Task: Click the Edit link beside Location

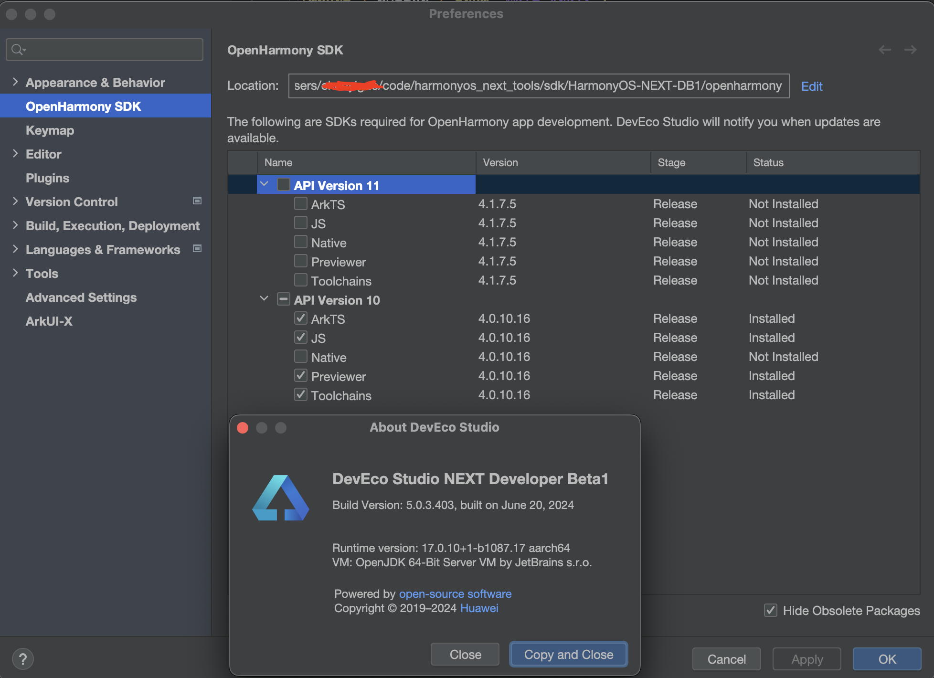Action: pyautogui.click(x=812, y=86)
